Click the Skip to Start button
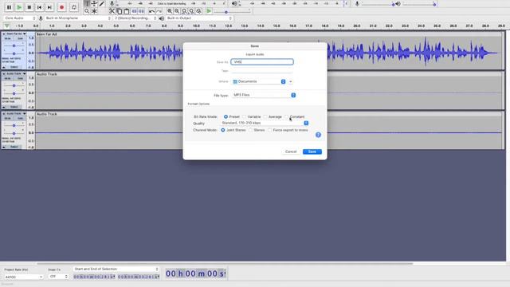The width and height of the screenshot is (510, 287). point(39,7)
